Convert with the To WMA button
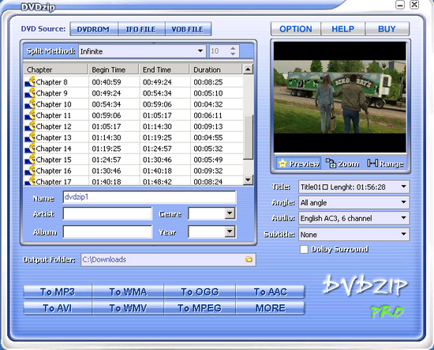 pyautogui.click(x=128, y=292)
